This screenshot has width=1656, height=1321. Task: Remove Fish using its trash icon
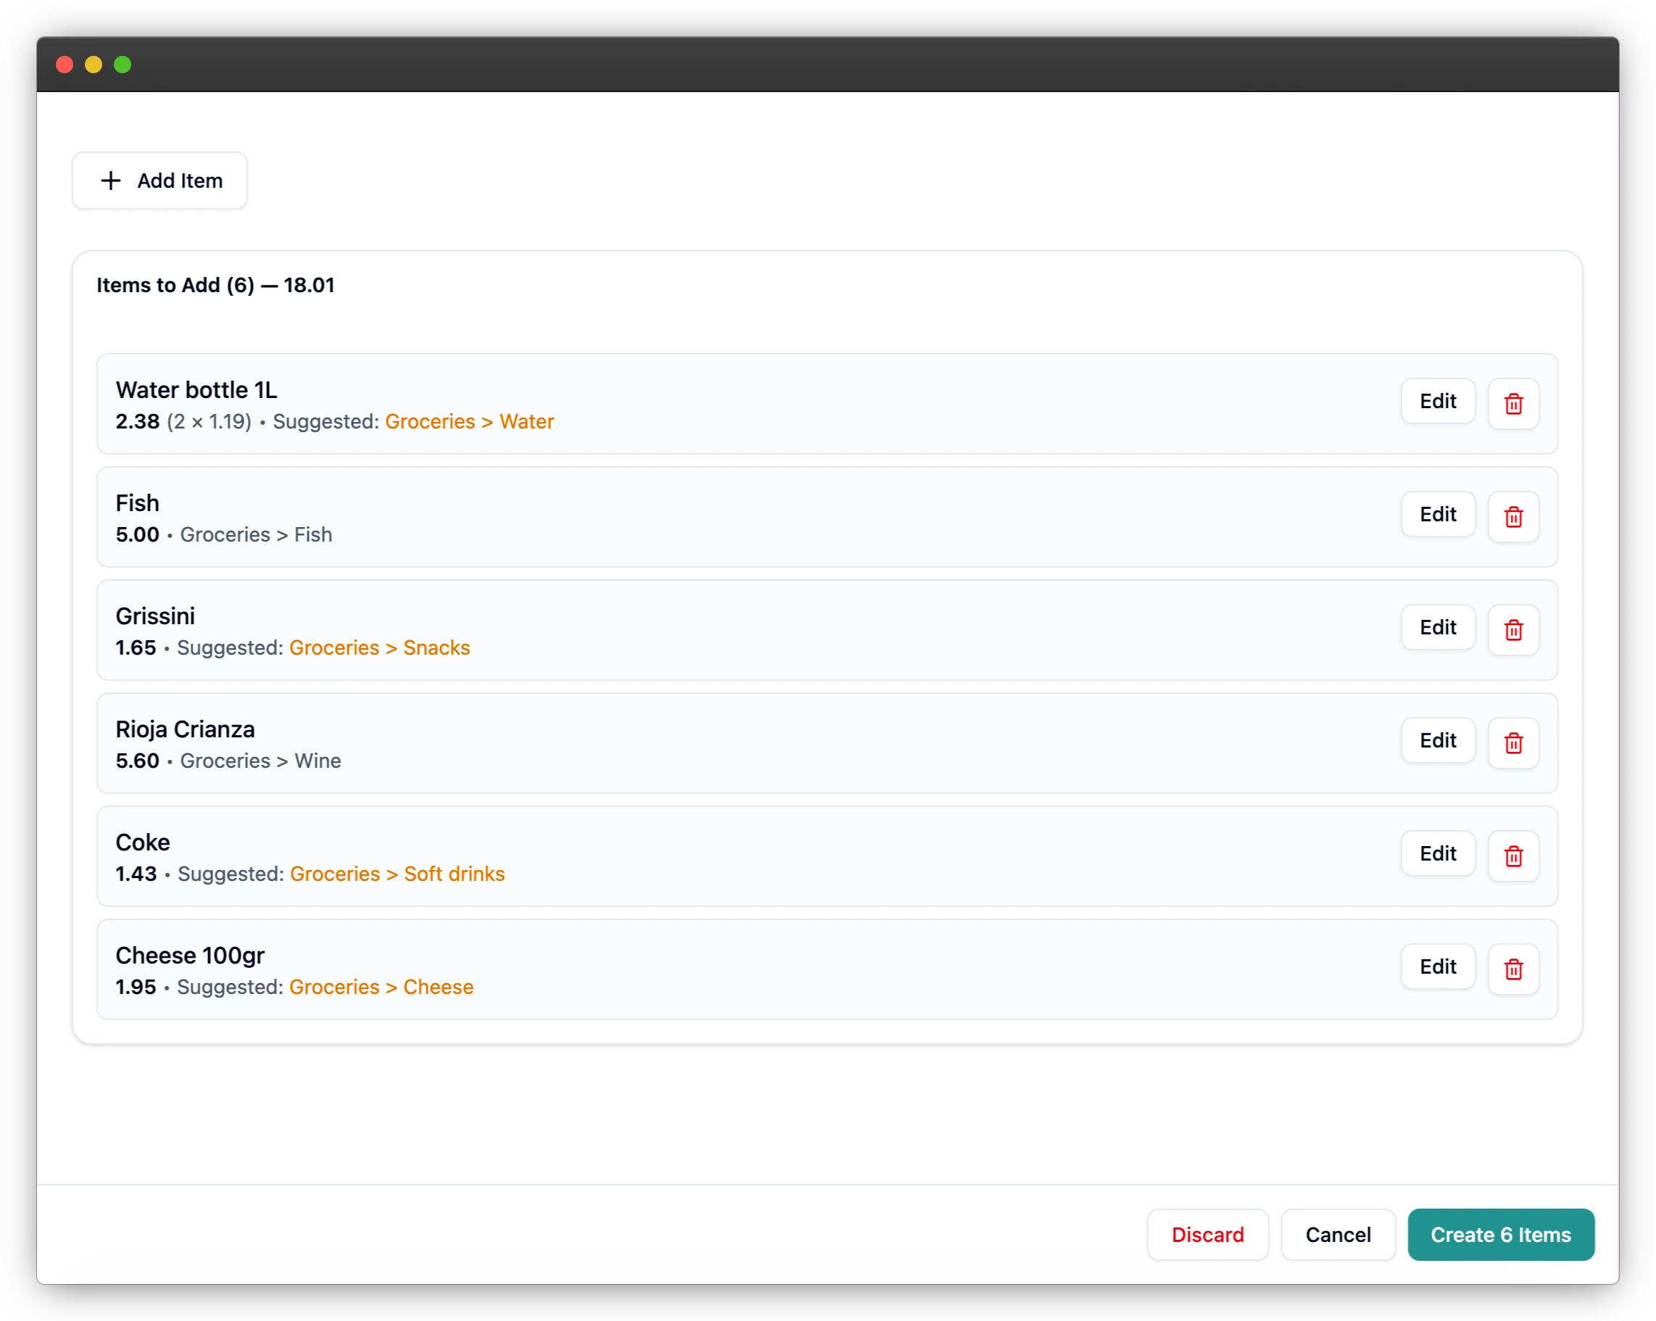tap(1514, 515)
